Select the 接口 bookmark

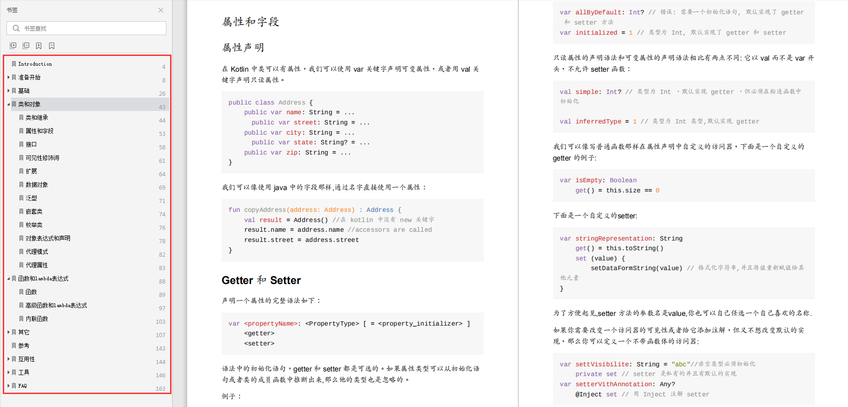(x=32, y=144)
